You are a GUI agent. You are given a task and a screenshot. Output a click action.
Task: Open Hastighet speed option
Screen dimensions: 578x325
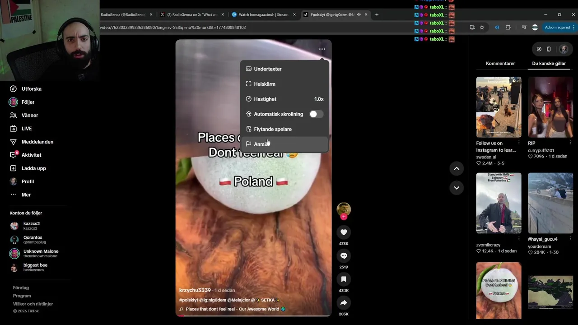point(284,99)
